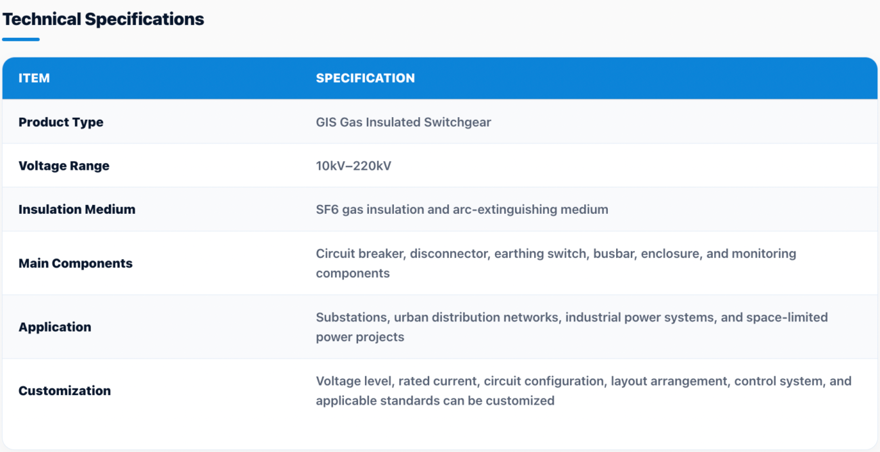Click the SF6 gas insulation description
Image resolution: width=880 pixels, height=452 pixels.
click(462, 209)
